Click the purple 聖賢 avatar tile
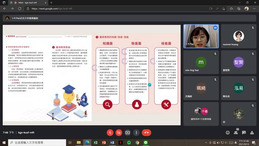Viewport: 259px width, 146px height. click(x=239, y=62)
